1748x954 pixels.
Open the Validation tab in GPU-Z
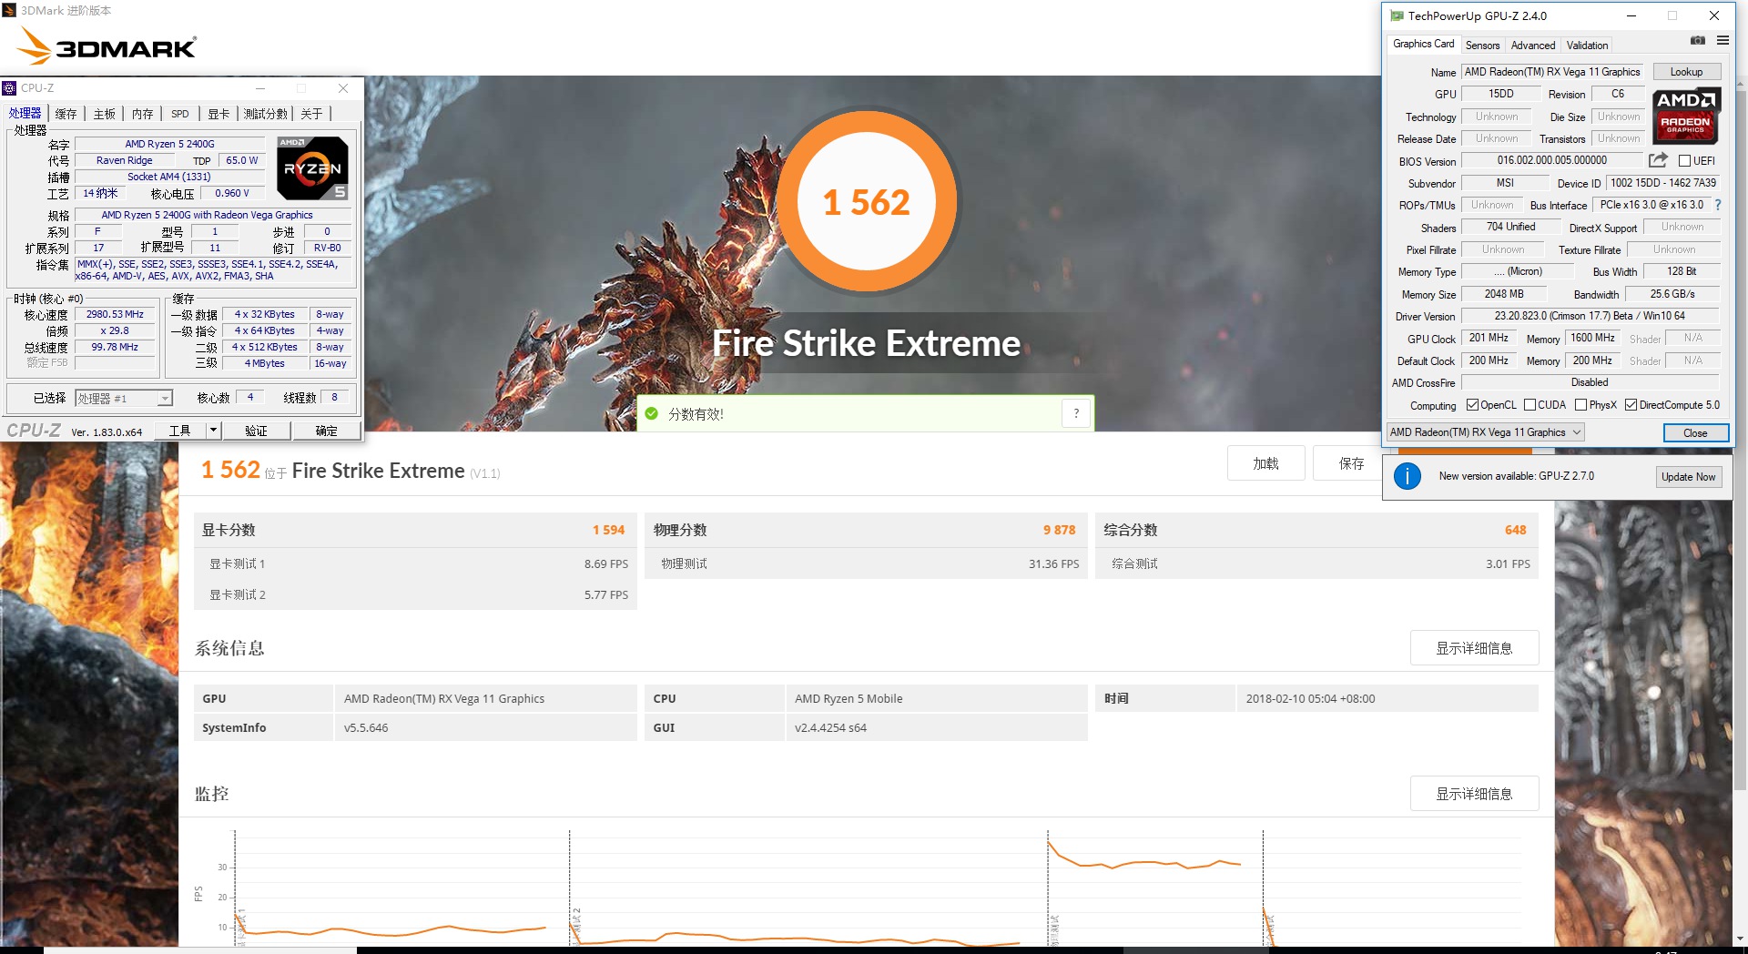coord(1587,46)
